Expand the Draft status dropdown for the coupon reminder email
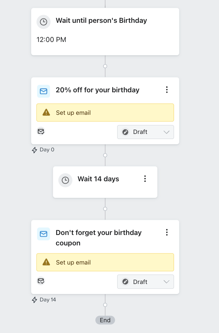Screen dimensions: 219x333 click(x=145, y=282)
